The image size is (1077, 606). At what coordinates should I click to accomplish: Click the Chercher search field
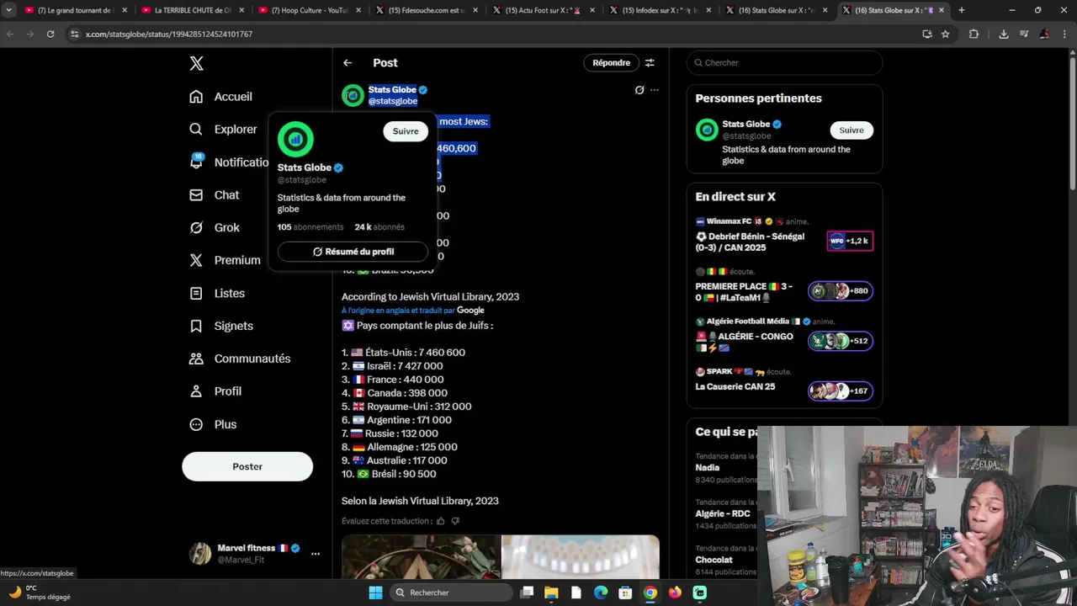(x=784, y=63)
